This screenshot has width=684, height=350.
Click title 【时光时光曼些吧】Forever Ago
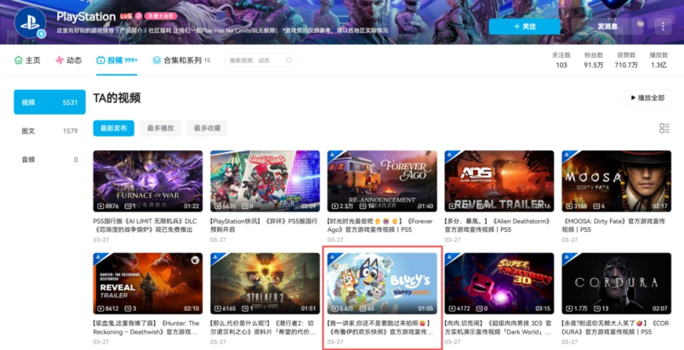pyautogui.click(x=380, y=226)
